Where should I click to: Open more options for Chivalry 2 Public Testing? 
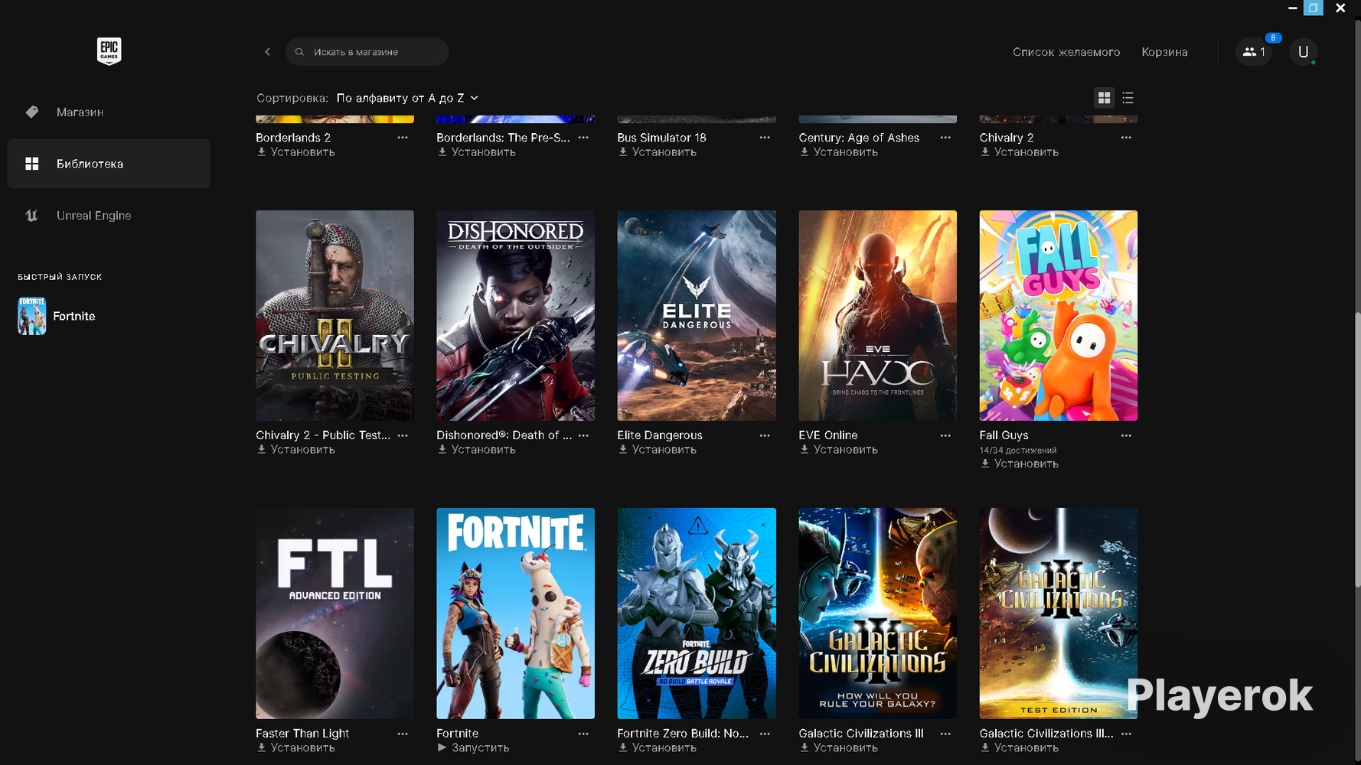tap(403, 435)
